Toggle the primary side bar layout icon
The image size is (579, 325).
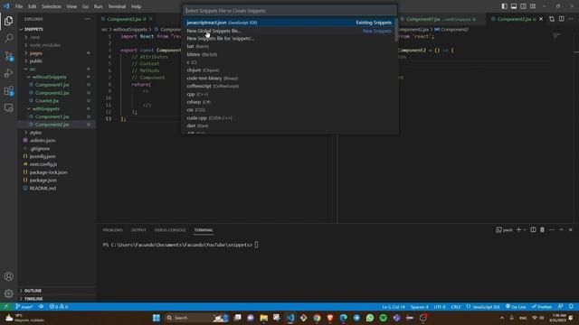[x=504, y=6]
